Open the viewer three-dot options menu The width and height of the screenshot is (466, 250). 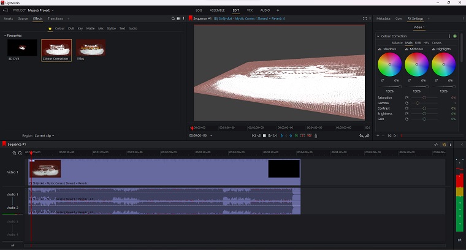pos(370,18)
